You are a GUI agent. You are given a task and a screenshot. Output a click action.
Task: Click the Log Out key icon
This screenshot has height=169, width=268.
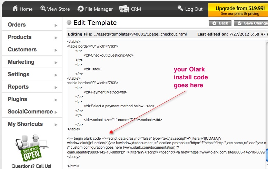180,9
